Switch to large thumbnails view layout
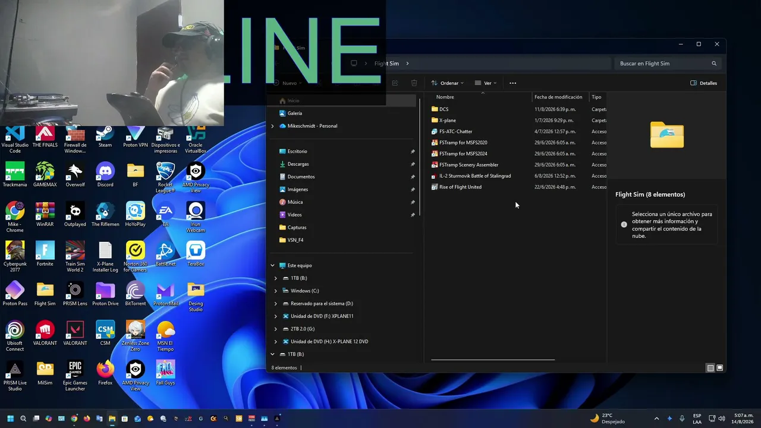This screenshot has height=428, width=761. pyautogui.click(x=720, y=368)
